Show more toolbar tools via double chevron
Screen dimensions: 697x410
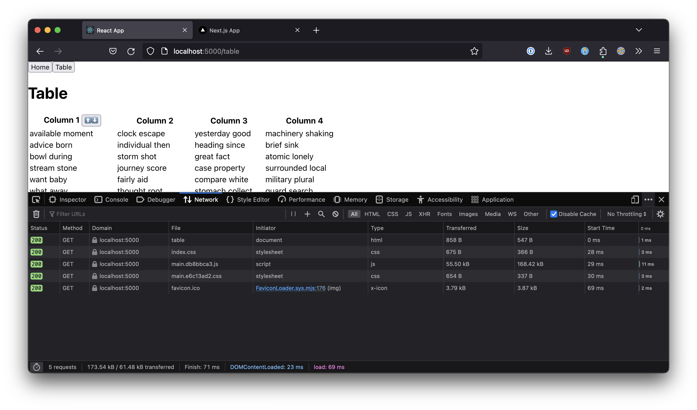click(639, 51)
